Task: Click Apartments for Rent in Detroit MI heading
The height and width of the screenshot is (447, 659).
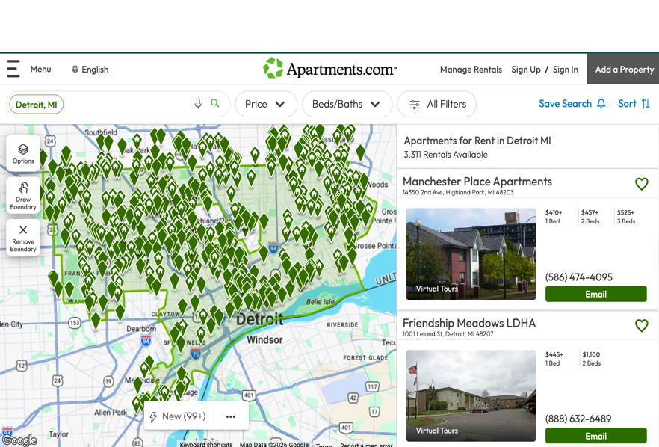Action: click(477, 141)
